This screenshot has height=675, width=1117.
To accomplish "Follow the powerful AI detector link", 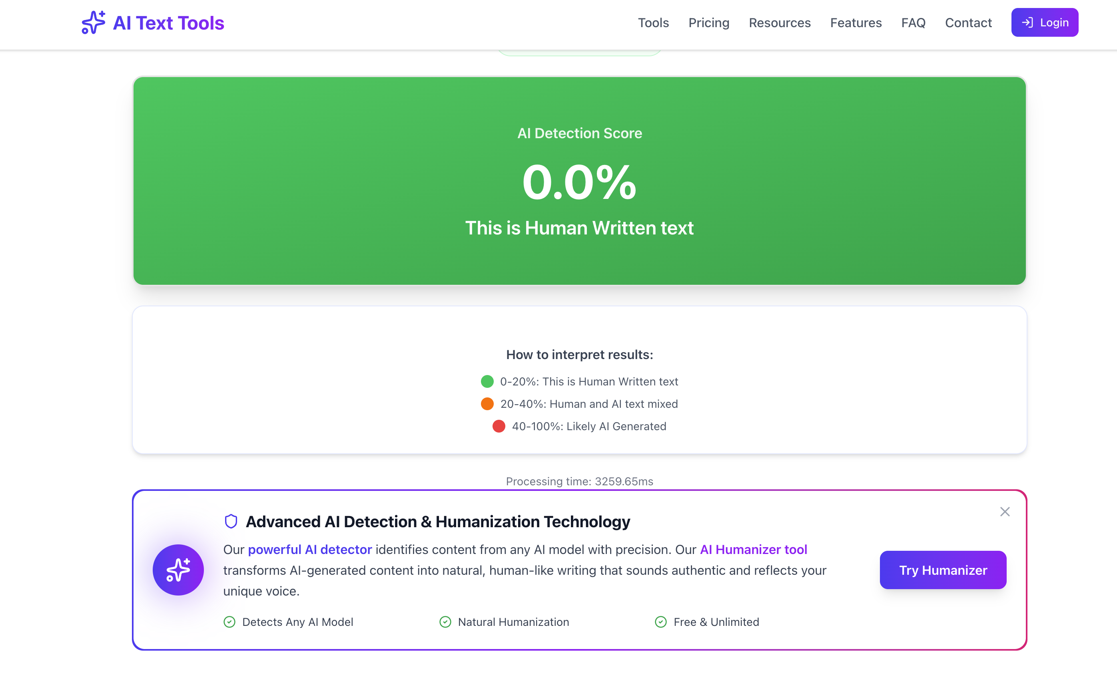I will coord(309,549).
